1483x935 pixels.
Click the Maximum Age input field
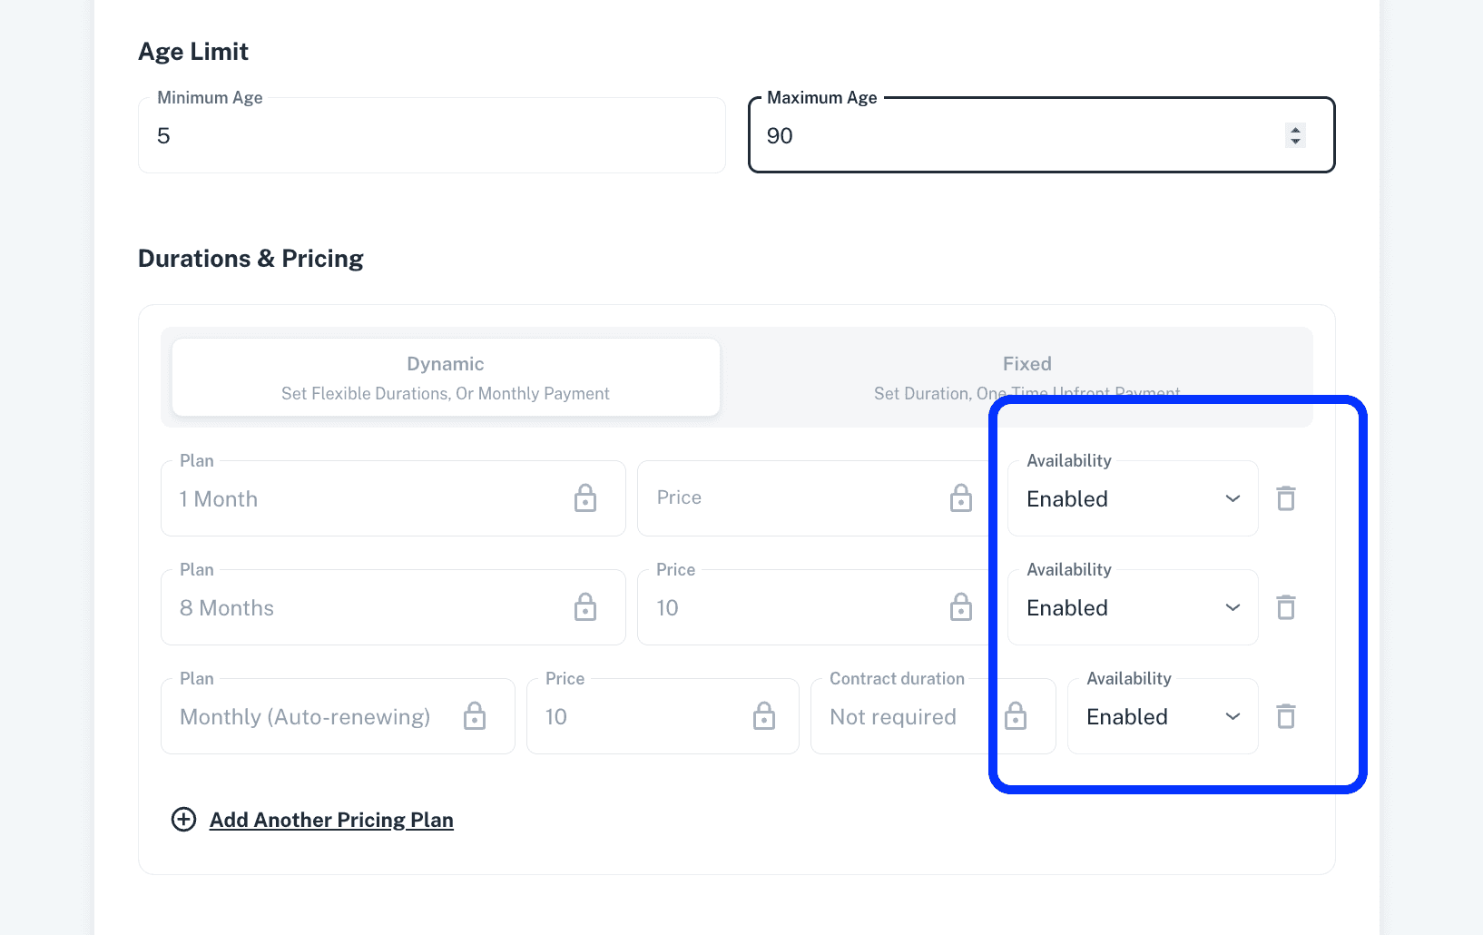click(1016, 136)
